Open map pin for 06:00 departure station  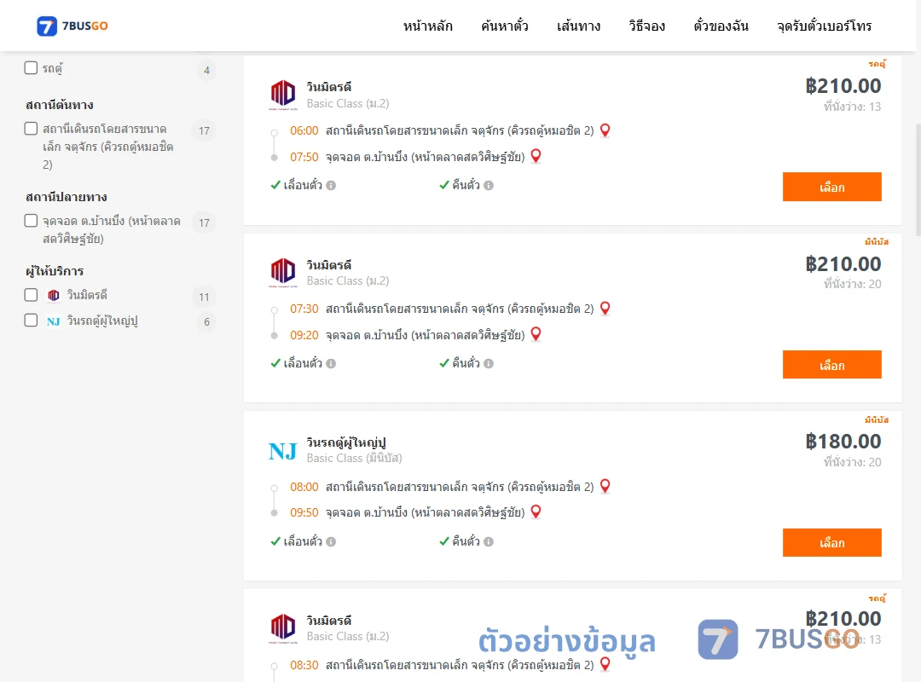pos(605,130)
